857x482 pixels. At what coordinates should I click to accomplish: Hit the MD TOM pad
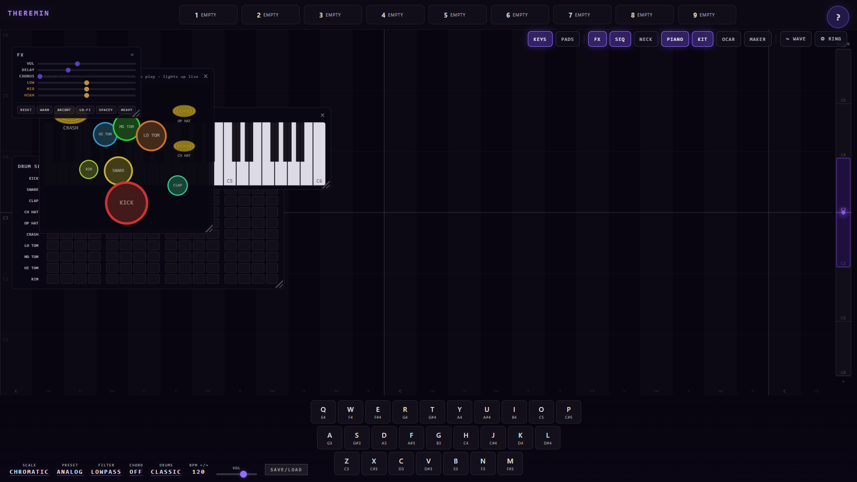pos(127,127)
